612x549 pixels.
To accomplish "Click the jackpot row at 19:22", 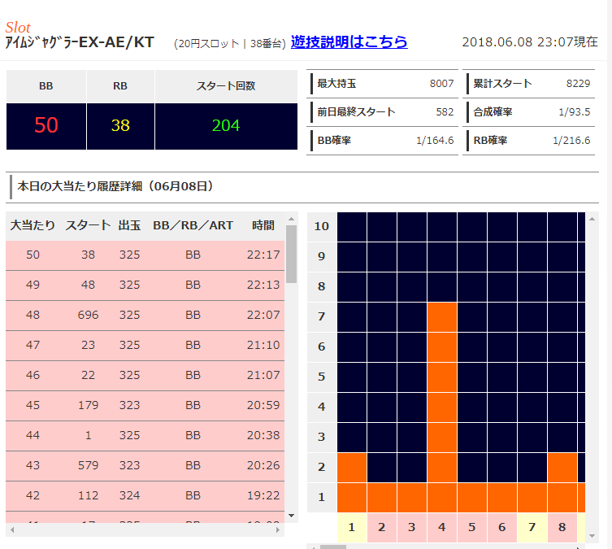I will pyautogui.click(x=145, y=495).
